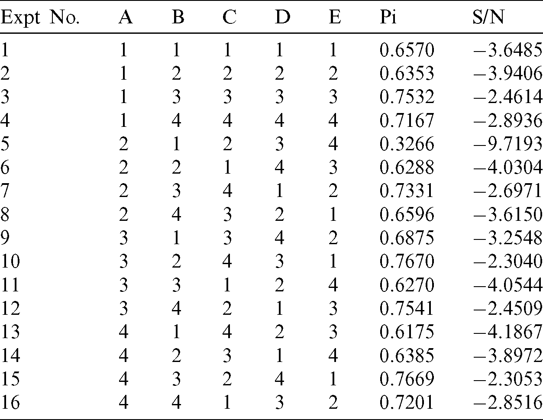Screen dimensions: 543x420
Task: Click the Pi value 0.3266
Action: pos(406,144)
